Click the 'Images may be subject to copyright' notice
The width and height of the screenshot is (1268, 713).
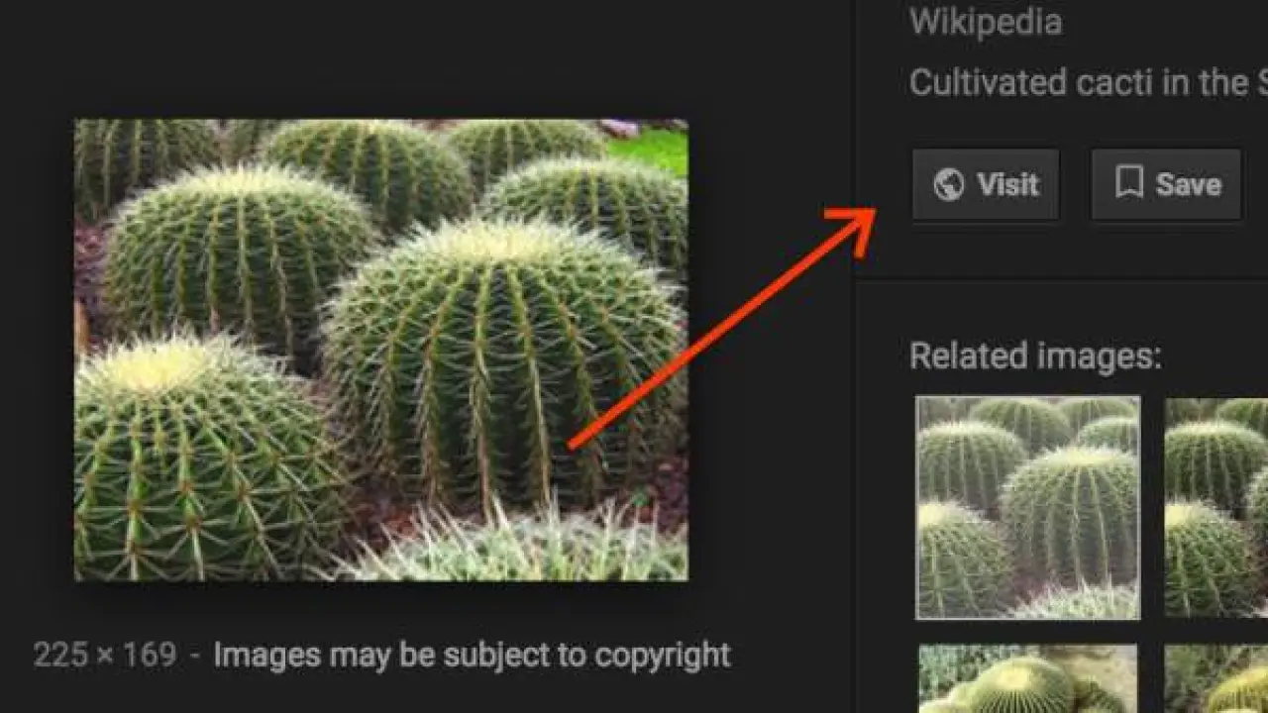(472, 655)
